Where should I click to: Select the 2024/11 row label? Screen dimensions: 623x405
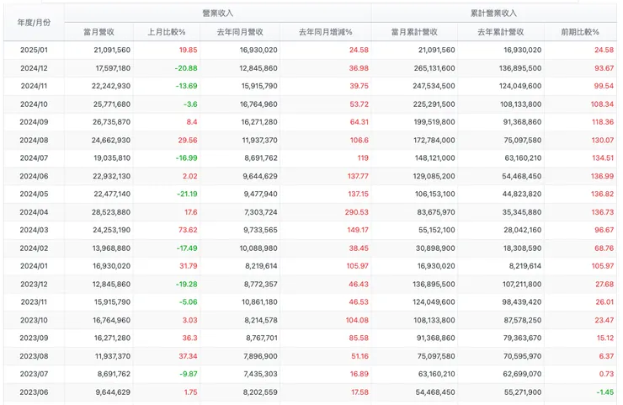(34, 86)
